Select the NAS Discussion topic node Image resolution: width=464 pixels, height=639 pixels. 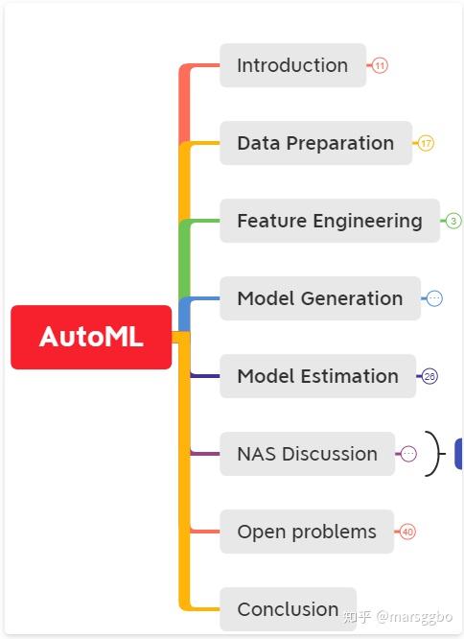(308, 454)
